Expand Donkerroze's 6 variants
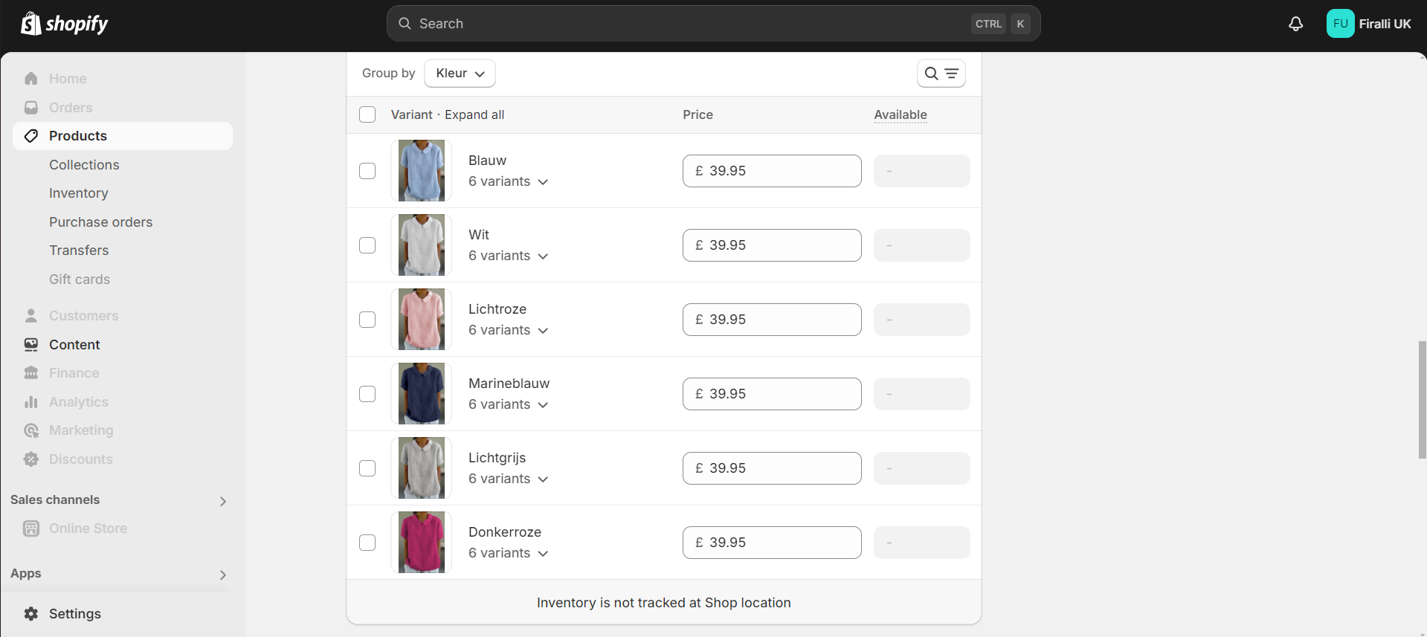Screen dimensions: 1427x637 [x=509, y=553]
